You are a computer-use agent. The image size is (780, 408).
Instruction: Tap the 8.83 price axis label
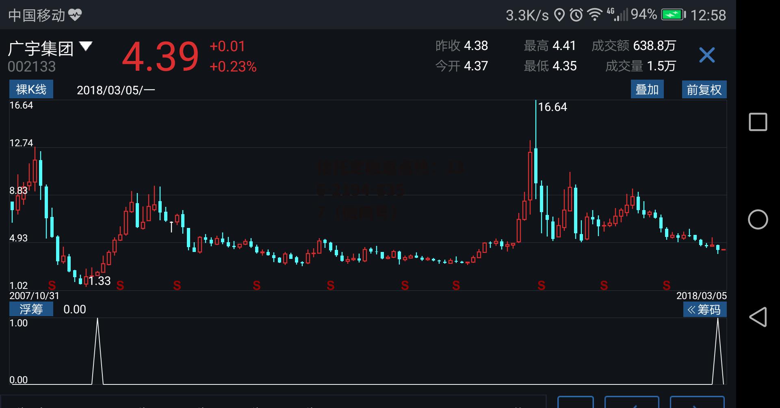pos(19,191)
